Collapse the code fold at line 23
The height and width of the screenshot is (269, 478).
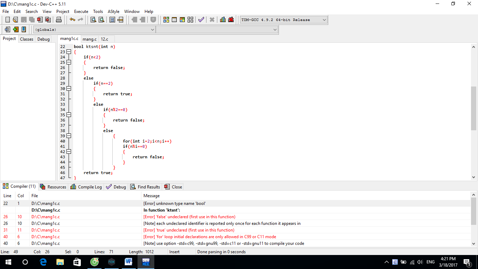[x=69, y=52]
